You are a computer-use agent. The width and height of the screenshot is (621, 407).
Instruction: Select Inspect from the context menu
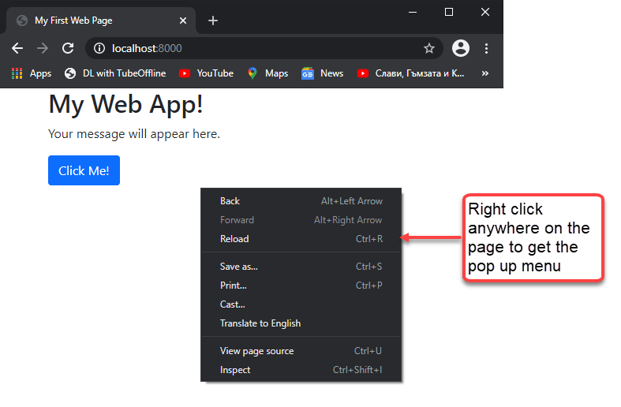235,370
